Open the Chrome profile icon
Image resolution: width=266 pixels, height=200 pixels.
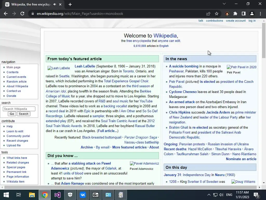pos(252,14)
